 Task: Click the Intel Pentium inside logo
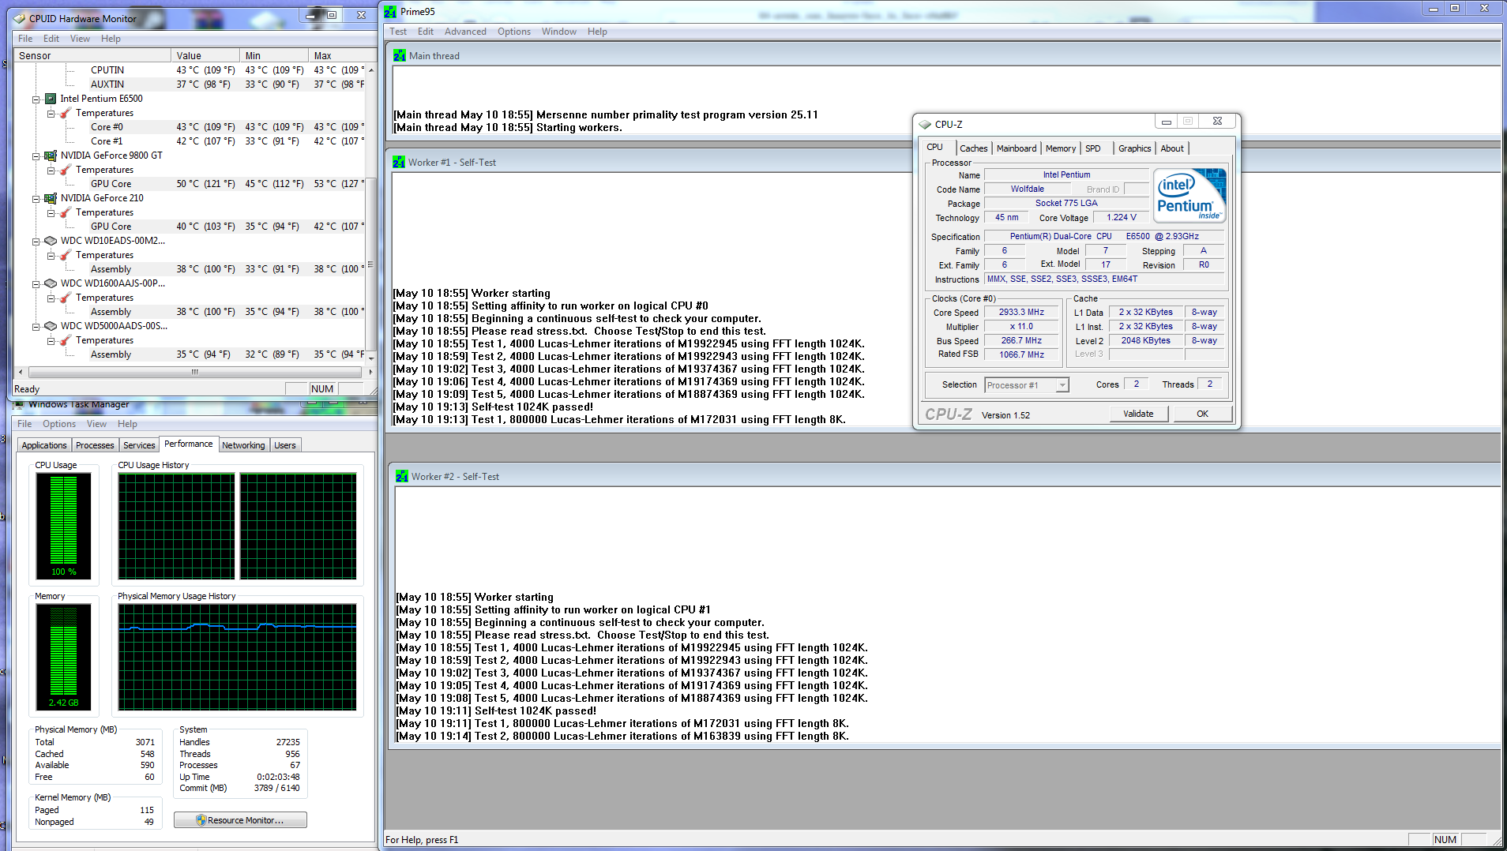(1189, 195)
